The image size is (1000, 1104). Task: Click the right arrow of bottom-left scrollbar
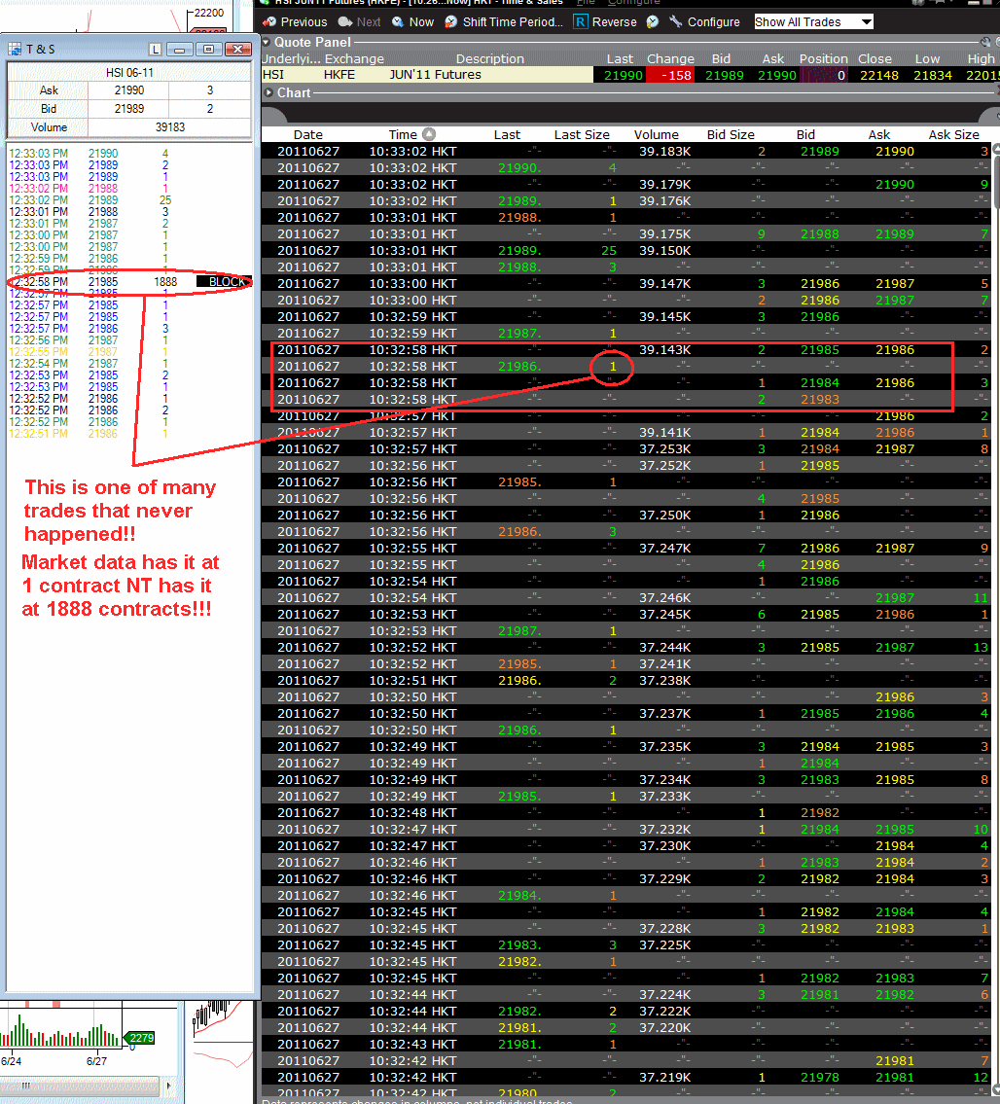coord(168,1086)
